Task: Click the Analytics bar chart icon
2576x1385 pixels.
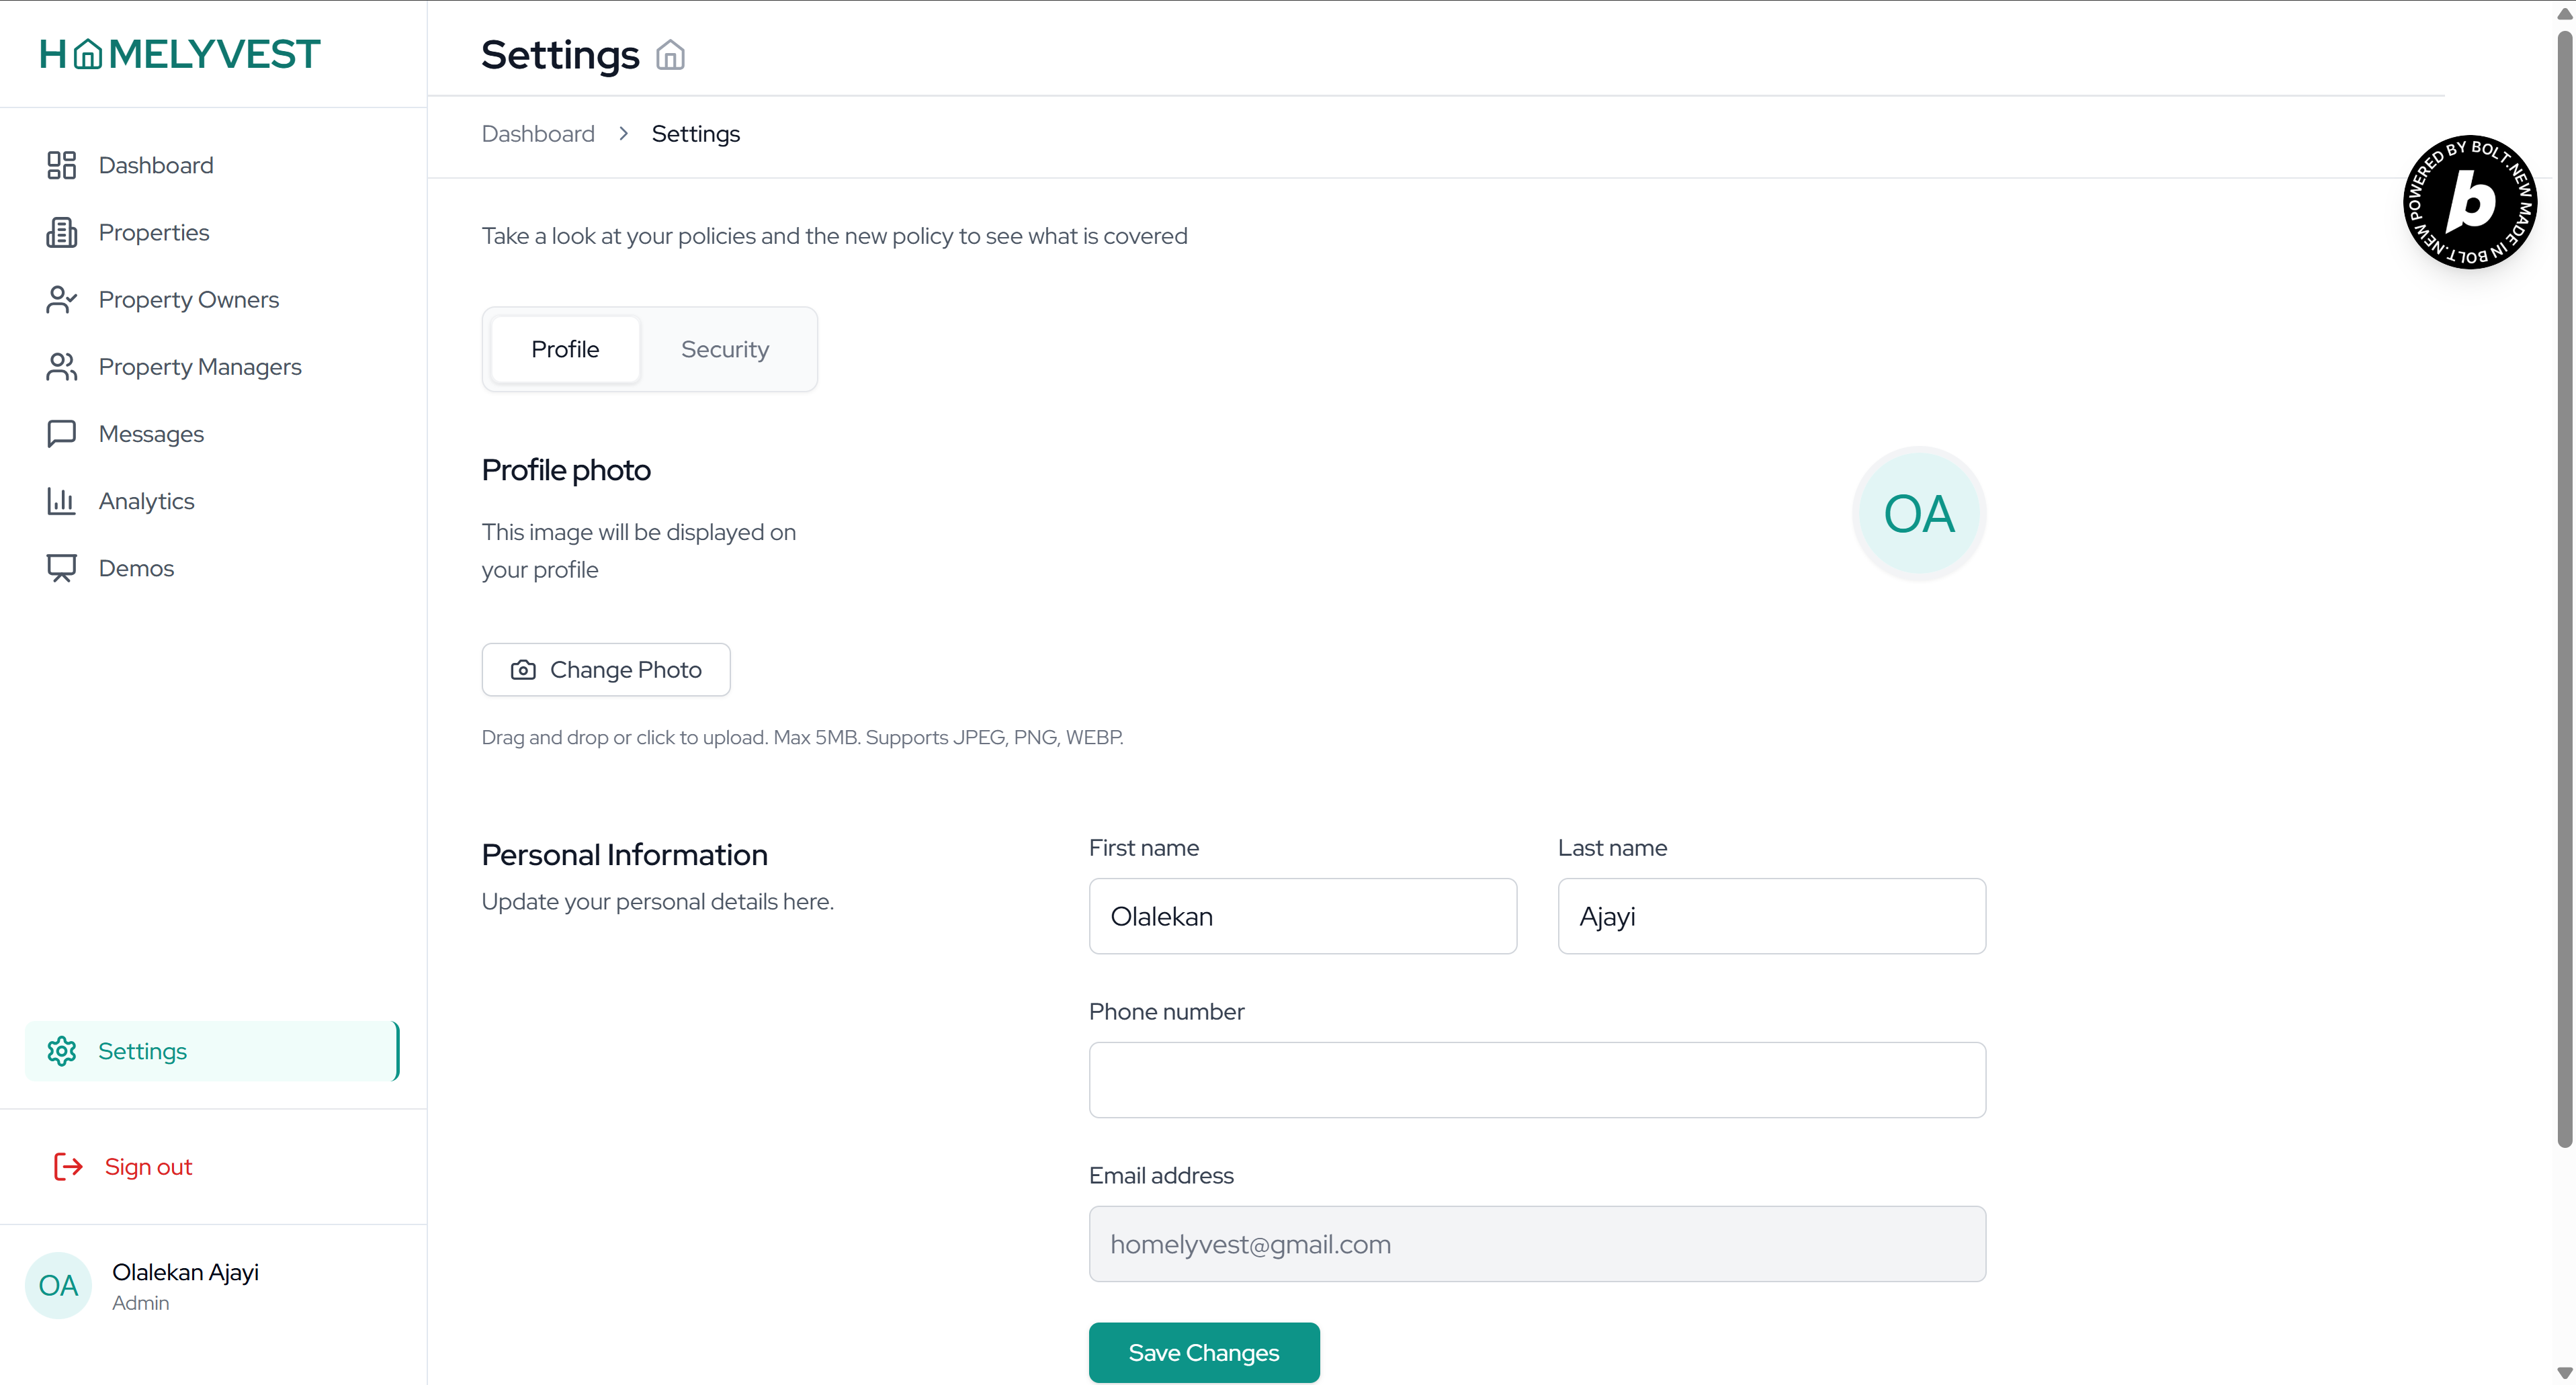Action: [x=61, y=501]
